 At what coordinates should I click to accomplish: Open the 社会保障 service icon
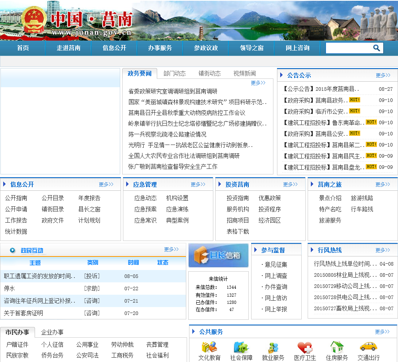point(241,347)
